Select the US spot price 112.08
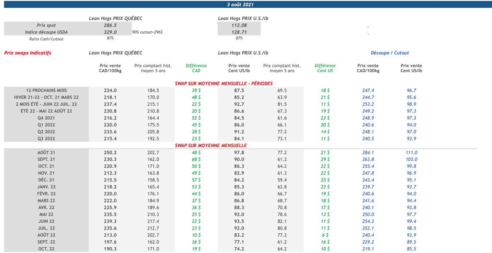The height and width of the screenshot is (253, 492). 239,25
